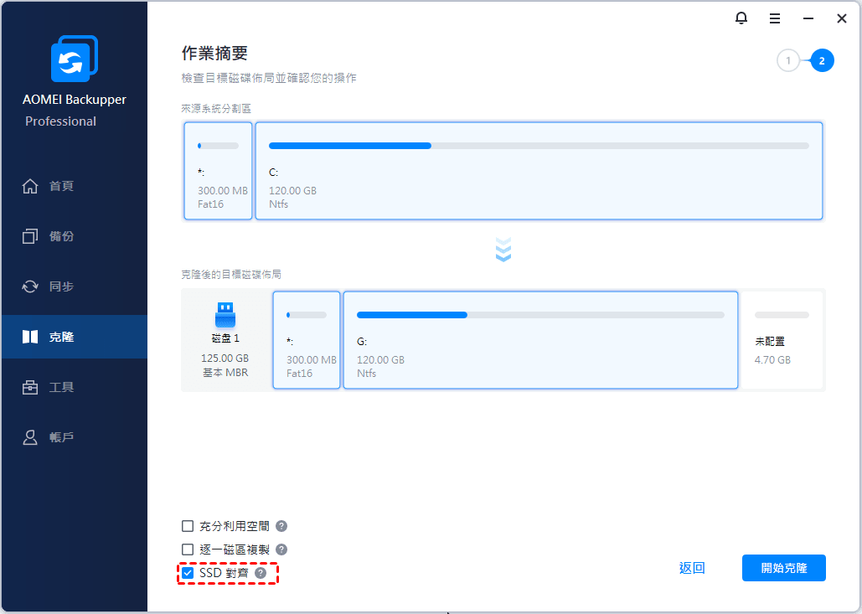The image size is (862, 614).
Task: Click help icon next to 充分利用空間
Action: [x=281, y=526]
